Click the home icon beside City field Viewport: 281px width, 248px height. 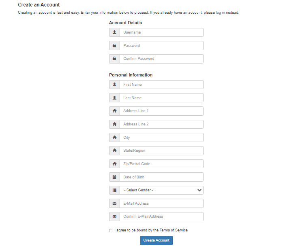pos(114,137)
